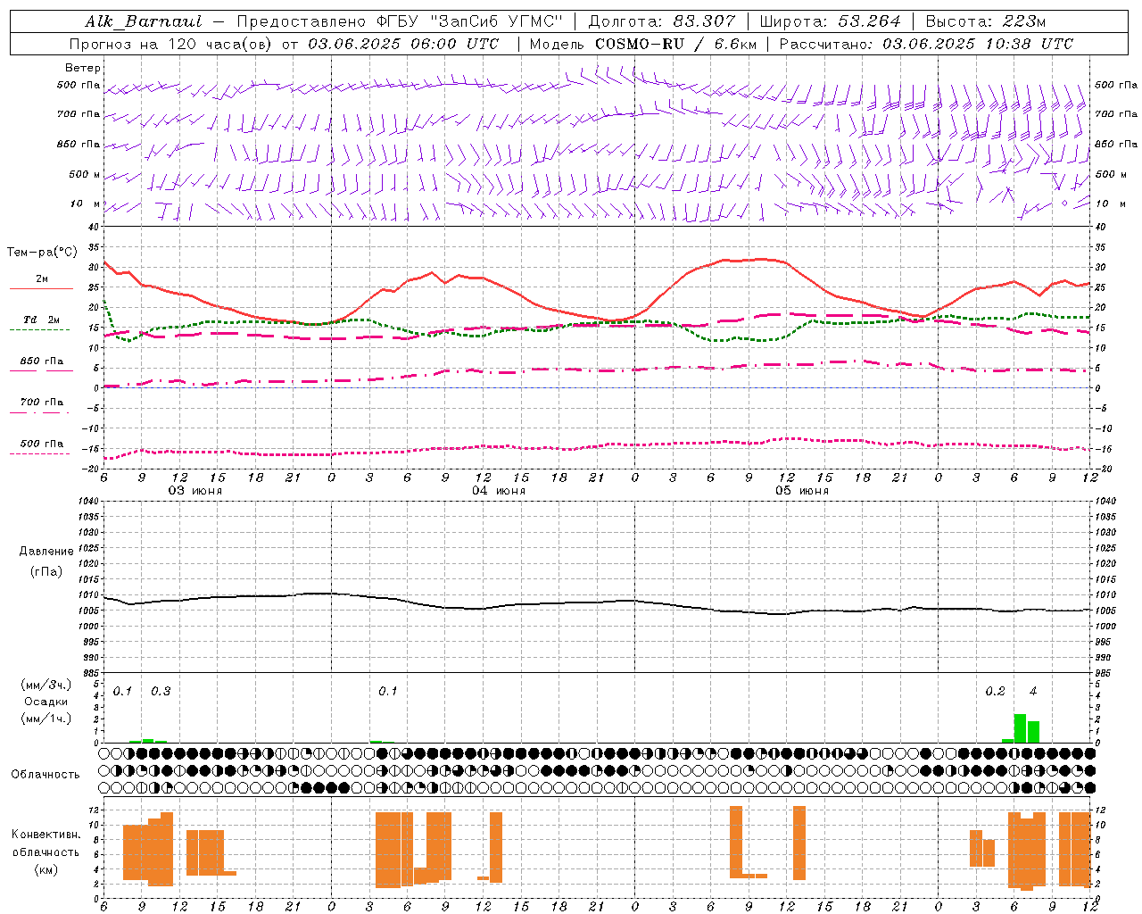The width and height of the screenshot is (1142, 914).
Task: Click the 04 июня date label
Action: point(499,491)
